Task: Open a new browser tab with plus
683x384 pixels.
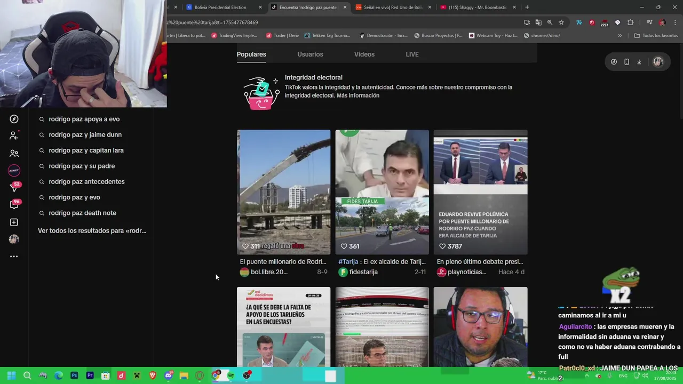Action: click(527, 7)
